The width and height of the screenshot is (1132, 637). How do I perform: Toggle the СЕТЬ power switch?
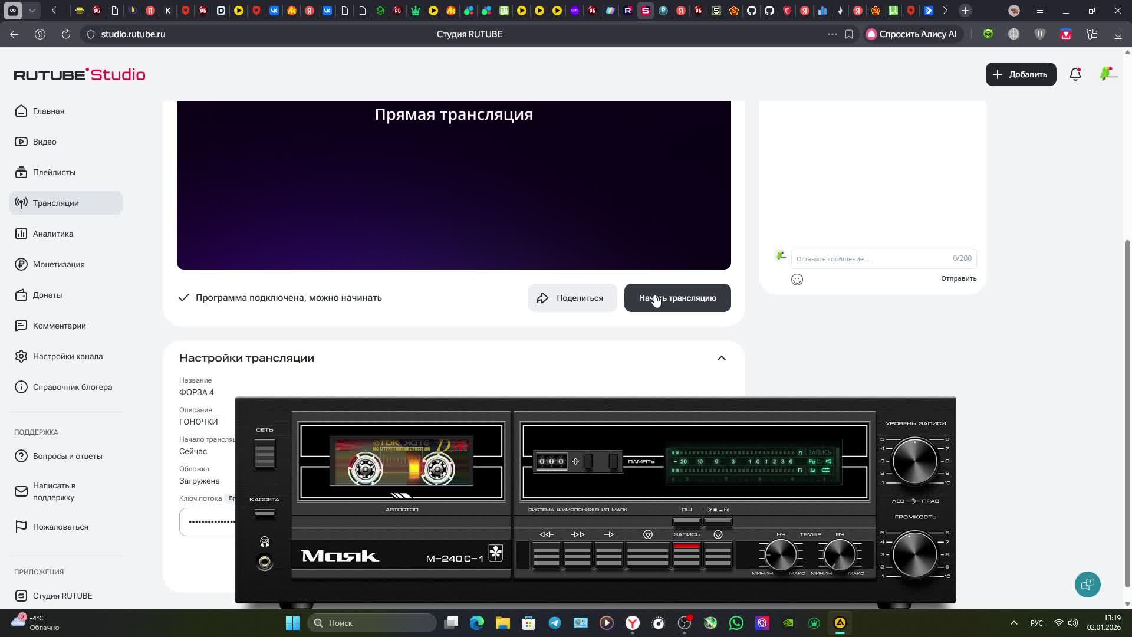coord(264,454)
